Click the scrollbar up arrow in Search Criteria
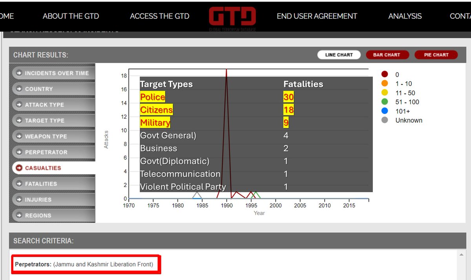The image size is (471, 280). tap(462, 255)
